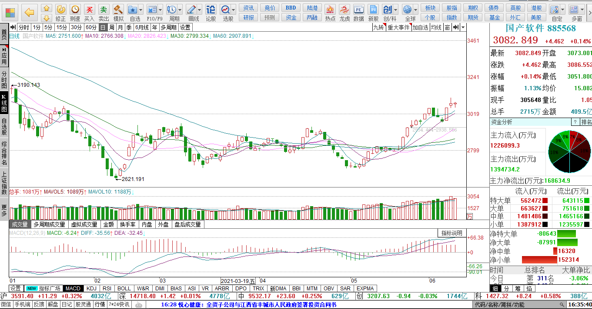Toggle the 均线 moving average display

pyautogui.click(x=436, y=27)
